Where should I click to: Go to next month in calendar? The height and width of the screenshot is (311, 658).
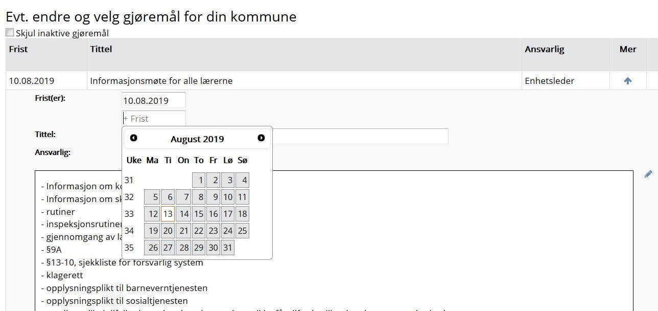point(261,138)
